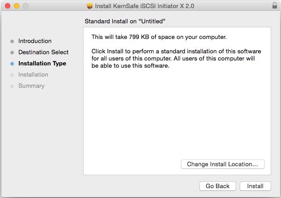This screenshot has height=198, width=281.
Task: Minimize installer with yellow button
Action: coord(17,6)
